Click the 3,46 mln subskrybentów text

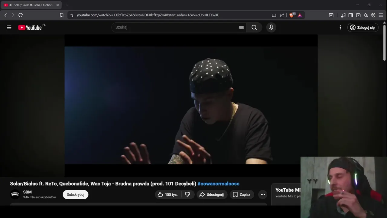[39, 197]
